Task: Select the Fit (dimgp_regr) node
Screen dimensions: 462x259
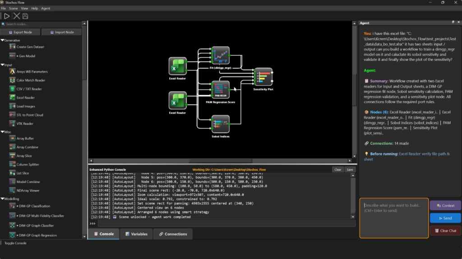Action: tap(221, 55)
